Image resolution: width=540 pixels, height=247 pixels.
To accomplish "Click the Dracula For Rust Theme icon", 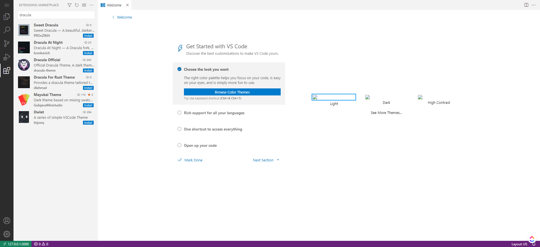I will click(x=24, y=82).
